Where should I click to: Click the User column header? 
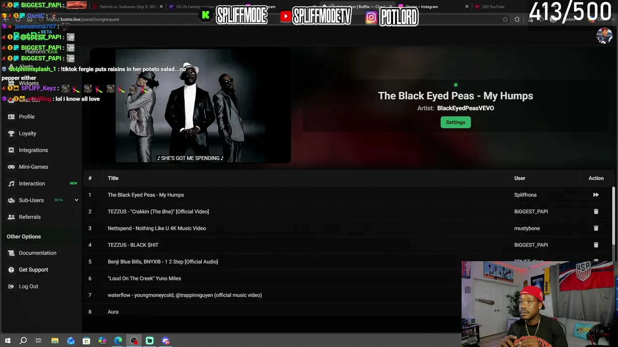point(520,178)
